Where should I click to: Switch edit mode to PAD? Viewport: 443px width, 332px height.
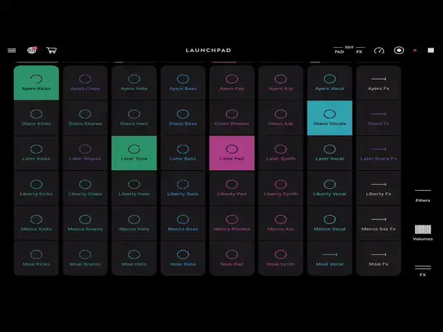point(339,52)
